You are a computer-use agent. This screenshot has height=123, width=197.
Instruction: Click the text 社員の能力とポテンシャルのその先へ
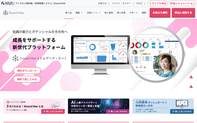(40, 32)
